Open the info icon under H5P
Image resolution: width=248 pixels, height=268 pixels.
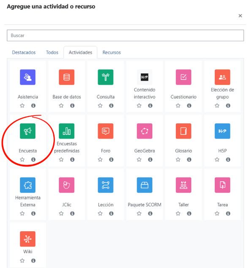(228, 160)
